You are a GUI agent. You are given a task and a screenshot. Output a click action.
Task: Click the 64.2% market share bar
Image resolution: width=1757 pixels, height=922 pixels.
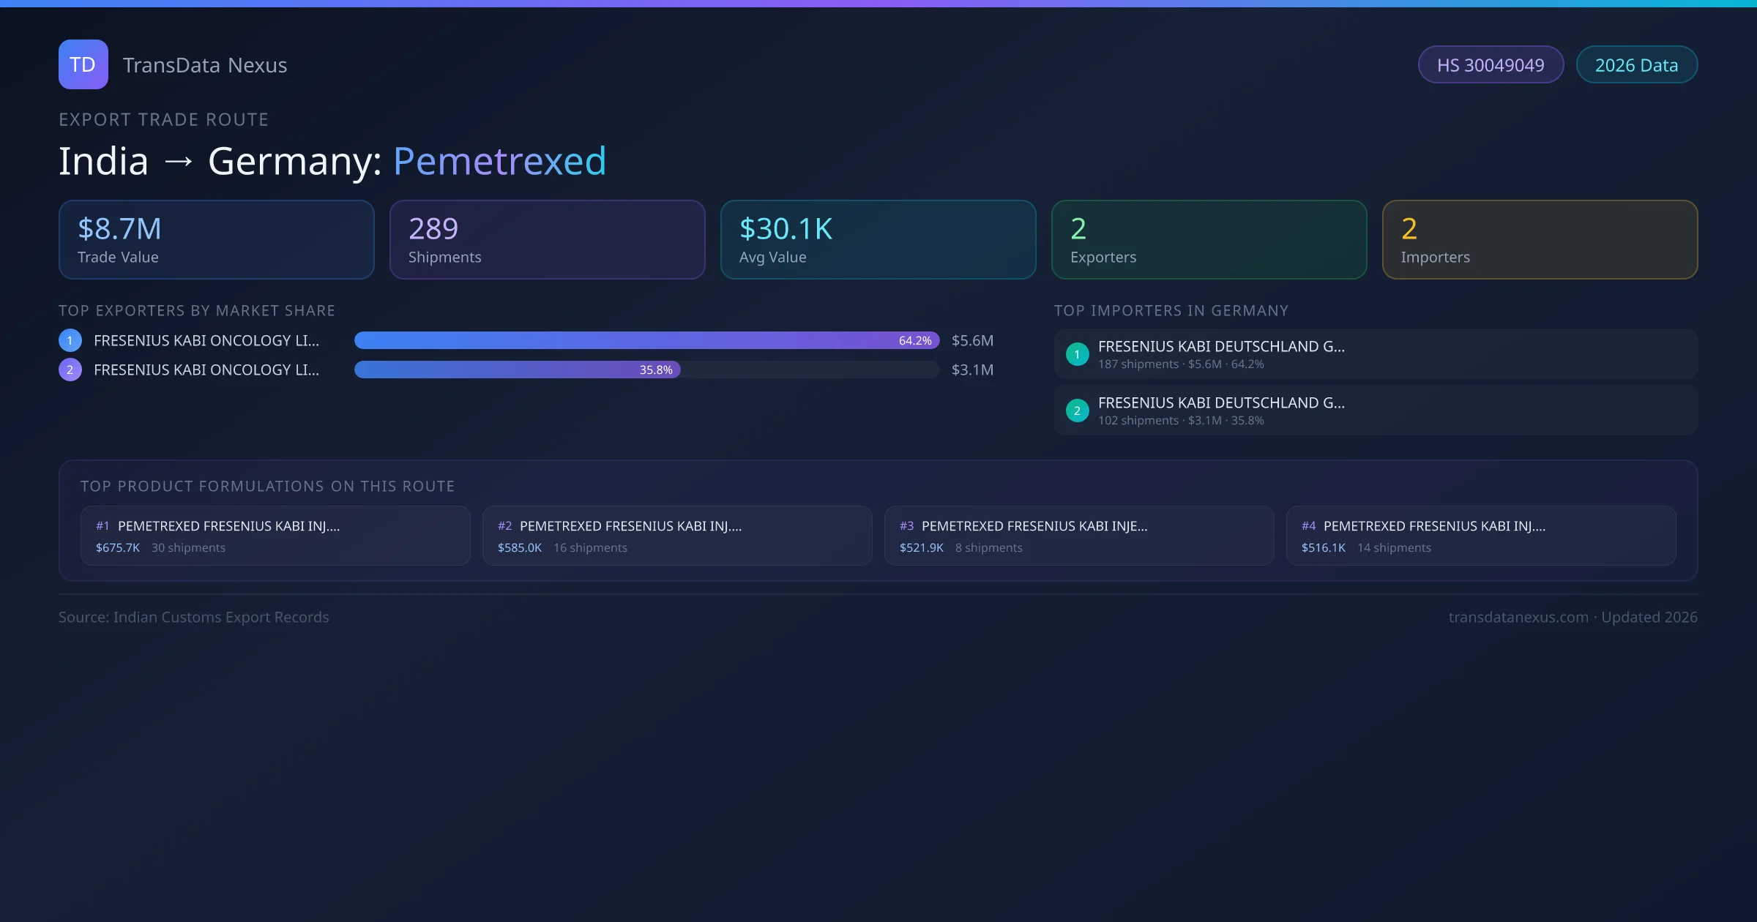coord(646,340)
